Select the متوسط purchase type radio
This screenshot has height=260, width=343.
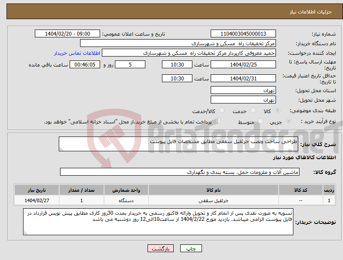pos(261,121)
